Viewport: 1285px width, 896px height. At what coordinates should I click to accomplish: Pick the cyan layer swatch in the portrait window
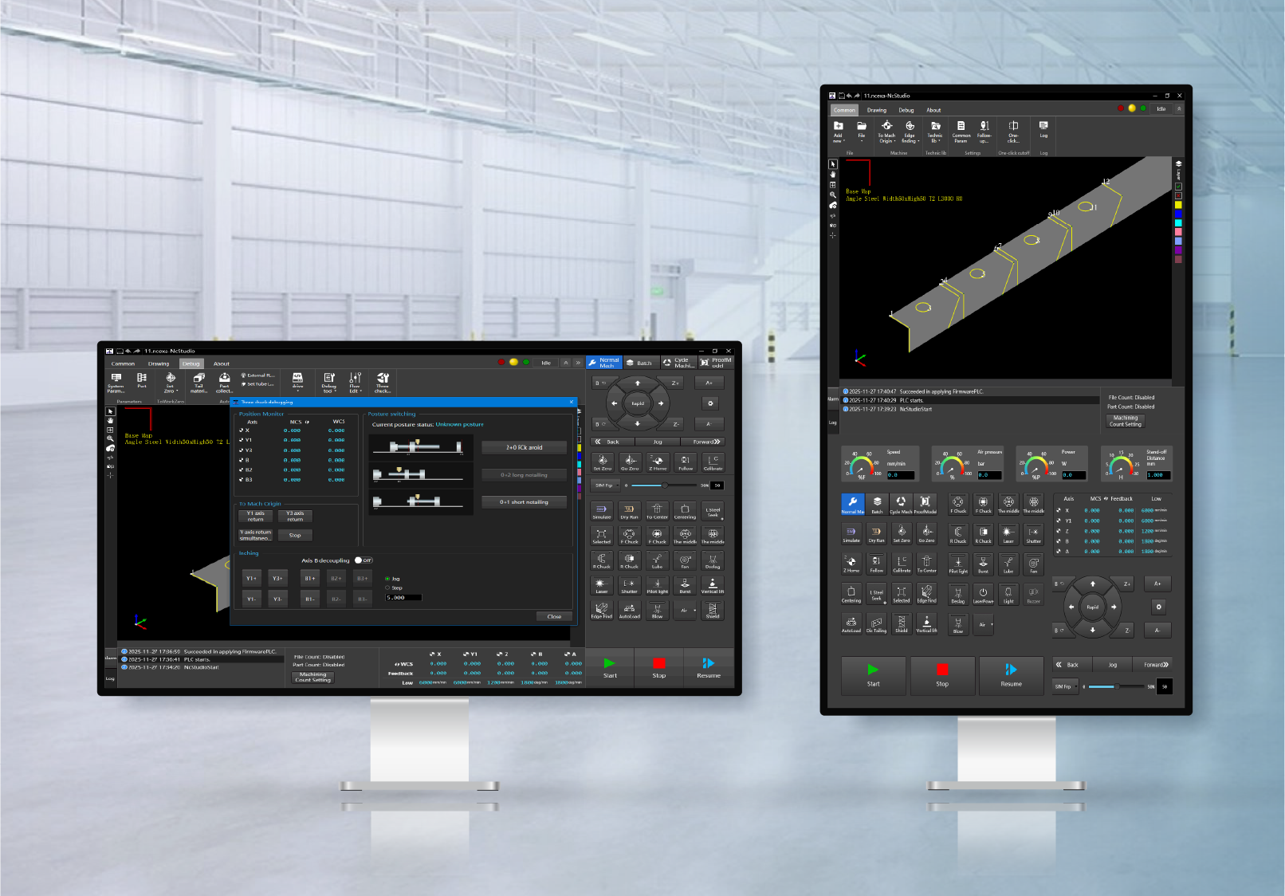click(1178, 223)
